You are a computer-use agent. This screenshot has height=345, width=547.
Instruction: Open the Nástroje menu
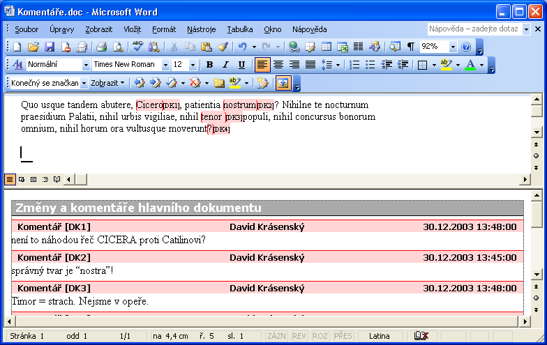[x=201, y=29]
